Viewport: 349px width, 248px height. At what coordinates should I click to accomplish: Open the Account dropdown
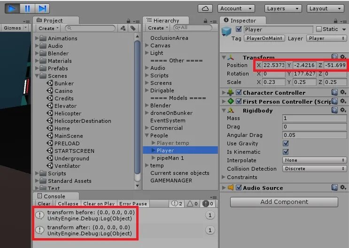coord(236,8)
